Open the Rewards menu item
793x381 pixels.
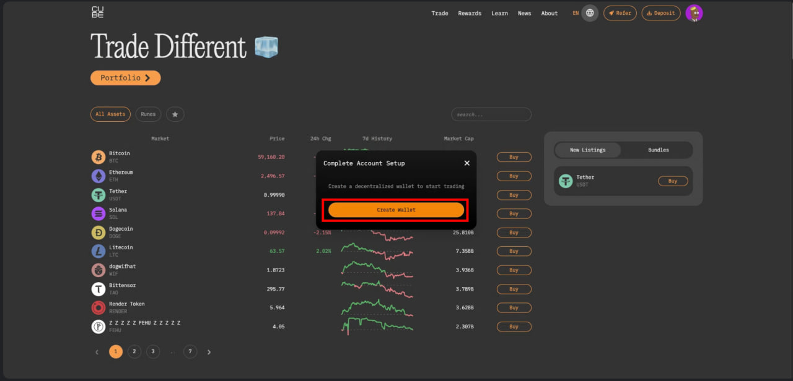[470, 13]
